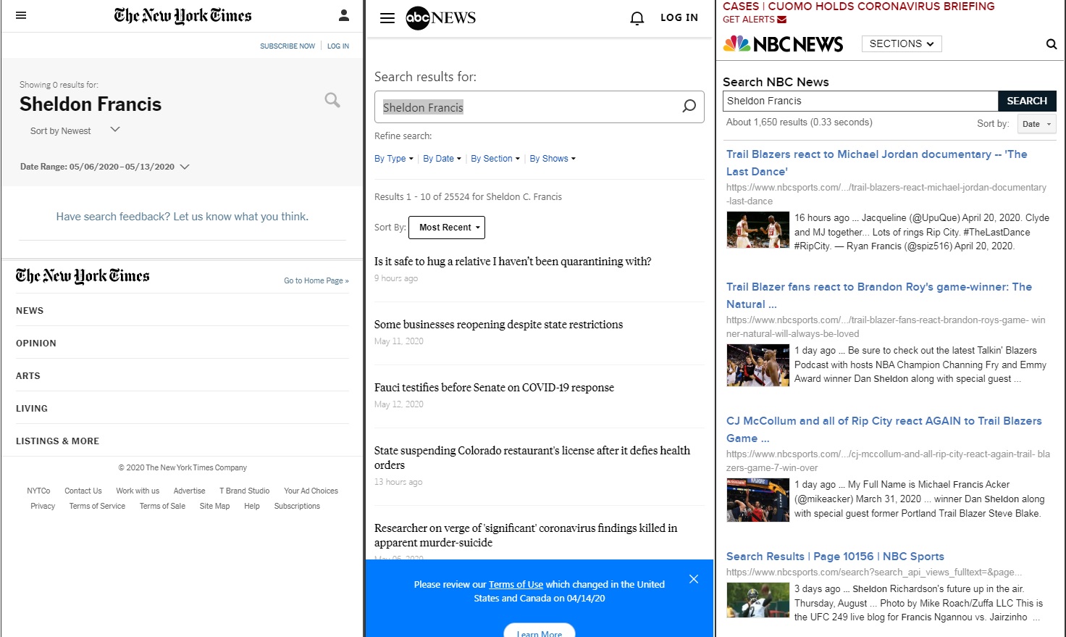Click NYT Terms of Service footer link
The height and width of the screenshot is (637, 1066).
[x=97, y=506]
